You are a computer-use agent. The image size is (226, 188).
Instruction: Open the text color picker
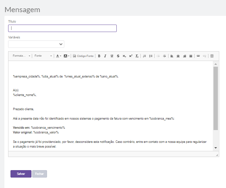point(59,56)
